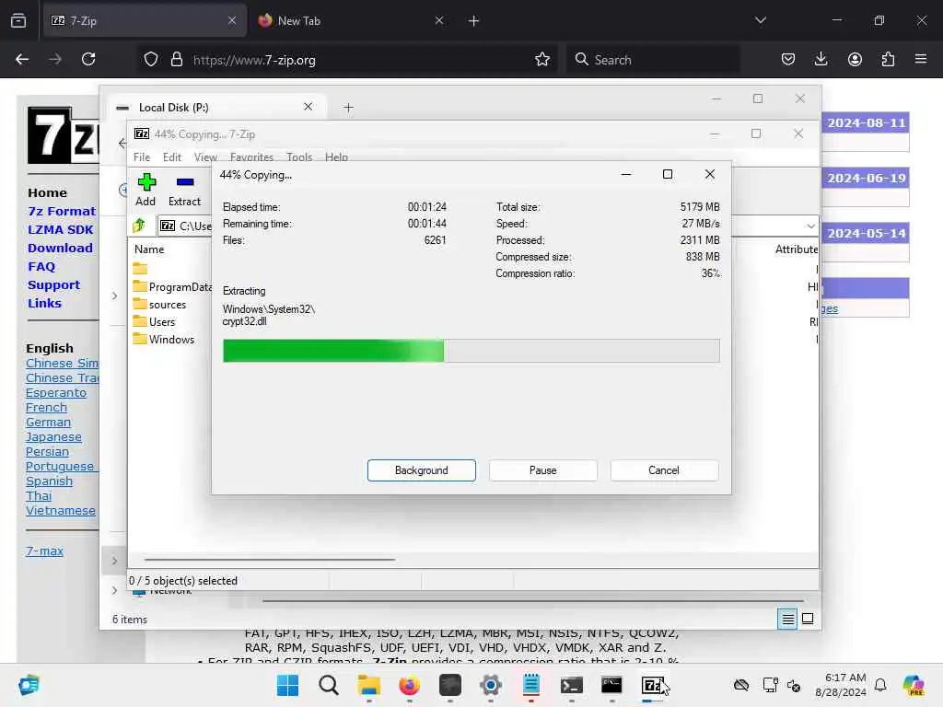Click the Firefox Search box
Viewport: 943px width, 707px height.
click(x=653, y=60)
